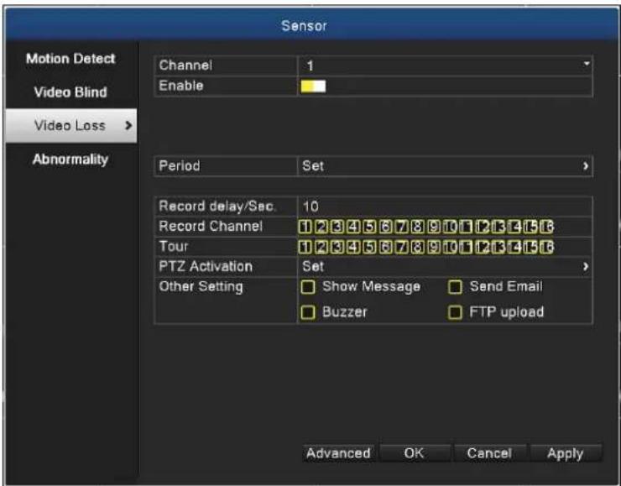
Task: Toggle Tour channel number 1
Action: click(305, 247)
